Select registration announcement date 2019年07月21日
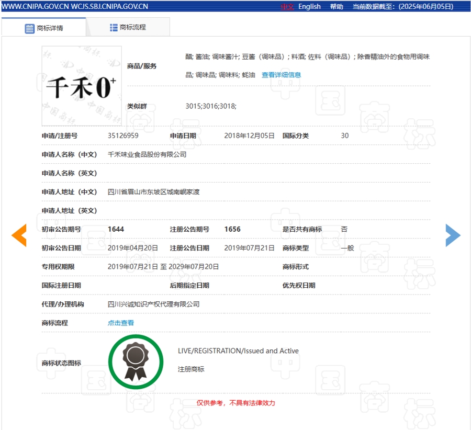The image size is (471, 430). pyautogui.click(x=249, y=248)
